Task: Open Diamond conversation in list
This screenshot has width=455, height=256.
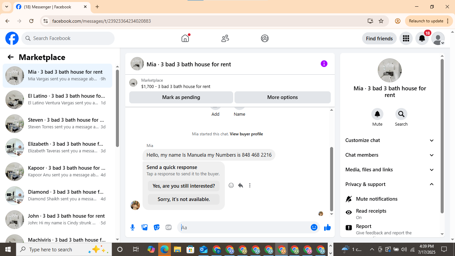Action: point(57,196)
